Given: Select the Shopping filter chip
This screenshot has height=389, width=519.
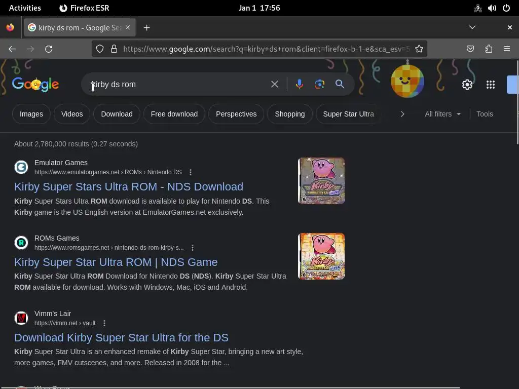Looking at the screenshot, I should pos(289,114).
